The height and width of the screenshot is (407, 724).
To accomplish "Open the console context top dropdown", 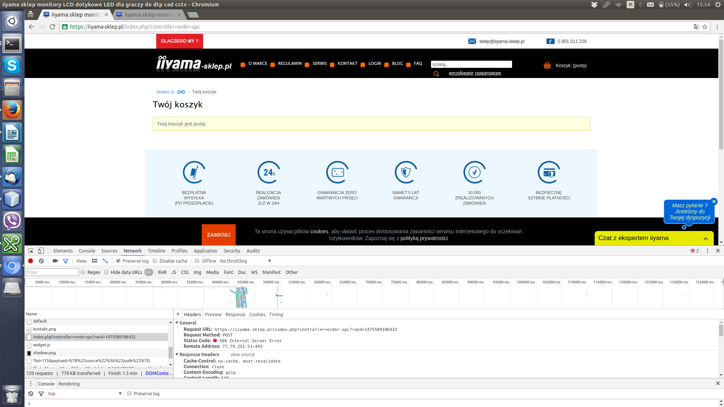I will 85,393.
